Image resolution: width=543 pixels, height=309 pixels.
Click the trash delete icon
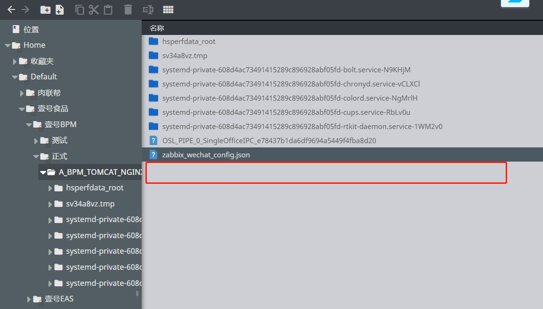pyautogui.click(x=128, y=9)
